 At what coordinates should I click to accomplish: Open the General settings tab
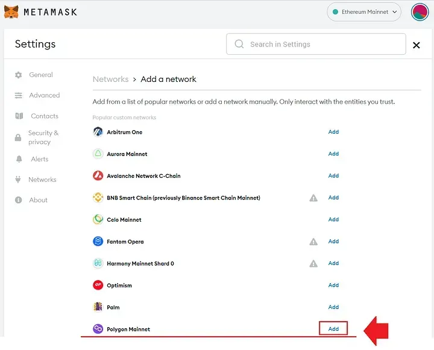[41, 75]
